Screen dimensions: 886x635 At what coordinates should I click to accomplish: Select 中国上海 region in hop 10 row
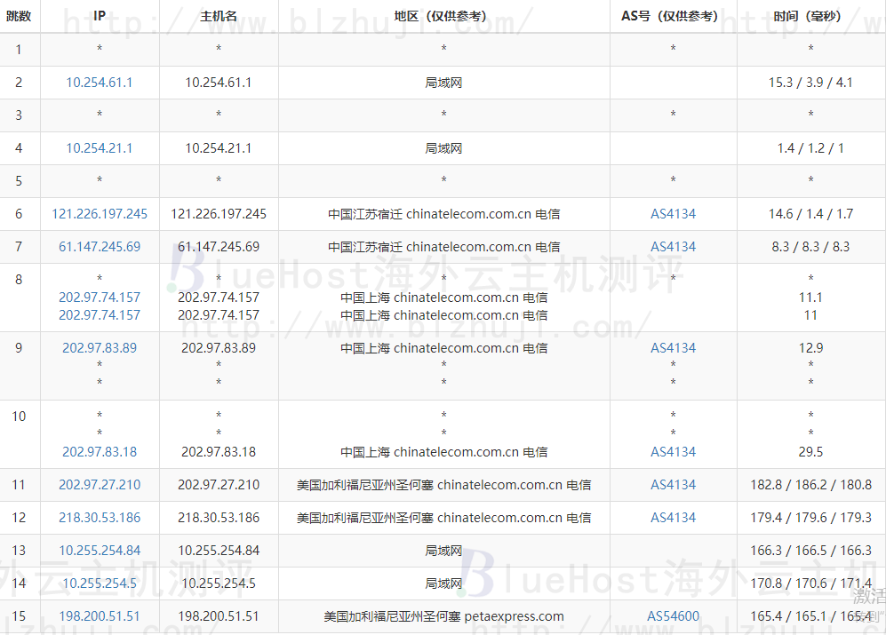point(443,451)
